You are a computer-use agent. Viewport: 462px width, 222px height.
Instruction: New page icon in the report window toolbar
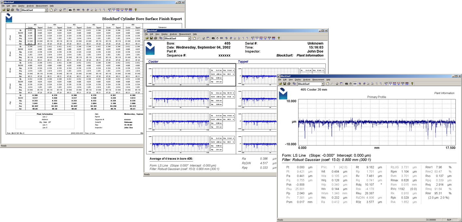tap(51, 10)
